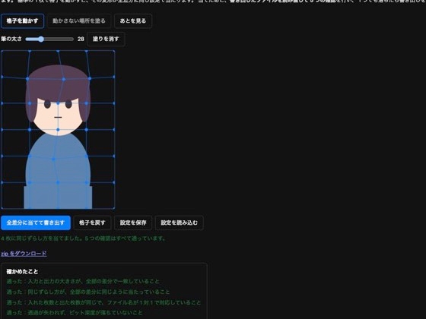Click grid point between character's eyes
The width and height of the screenshot is (426, 319).
click(x=58, y=103)
